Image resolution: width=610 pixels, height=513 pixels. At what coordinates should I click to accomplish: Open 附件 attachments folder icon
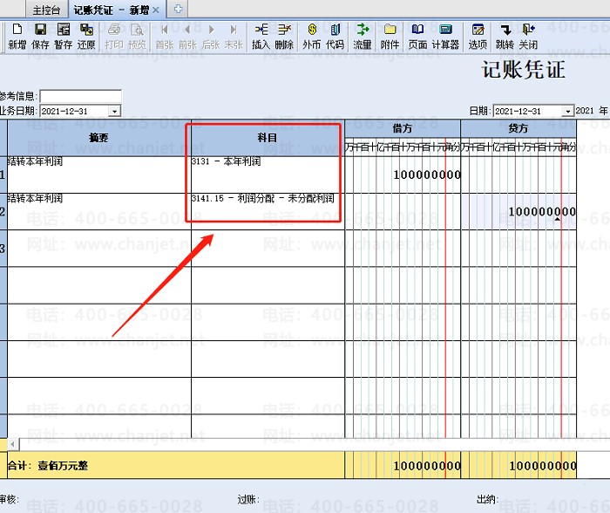[x=390, y=35]
